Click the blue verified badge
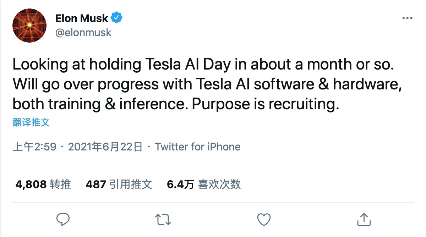Image resolution: width=426 pixels, height=237 pixels. (117, 18)
